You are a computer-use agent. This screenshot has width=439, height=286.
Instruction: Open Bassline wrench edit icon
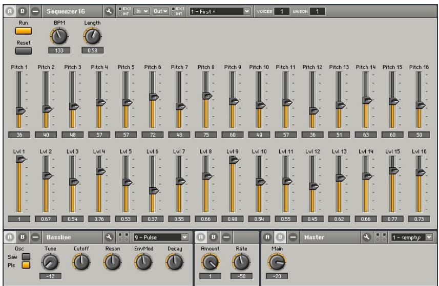click(109, 237)
